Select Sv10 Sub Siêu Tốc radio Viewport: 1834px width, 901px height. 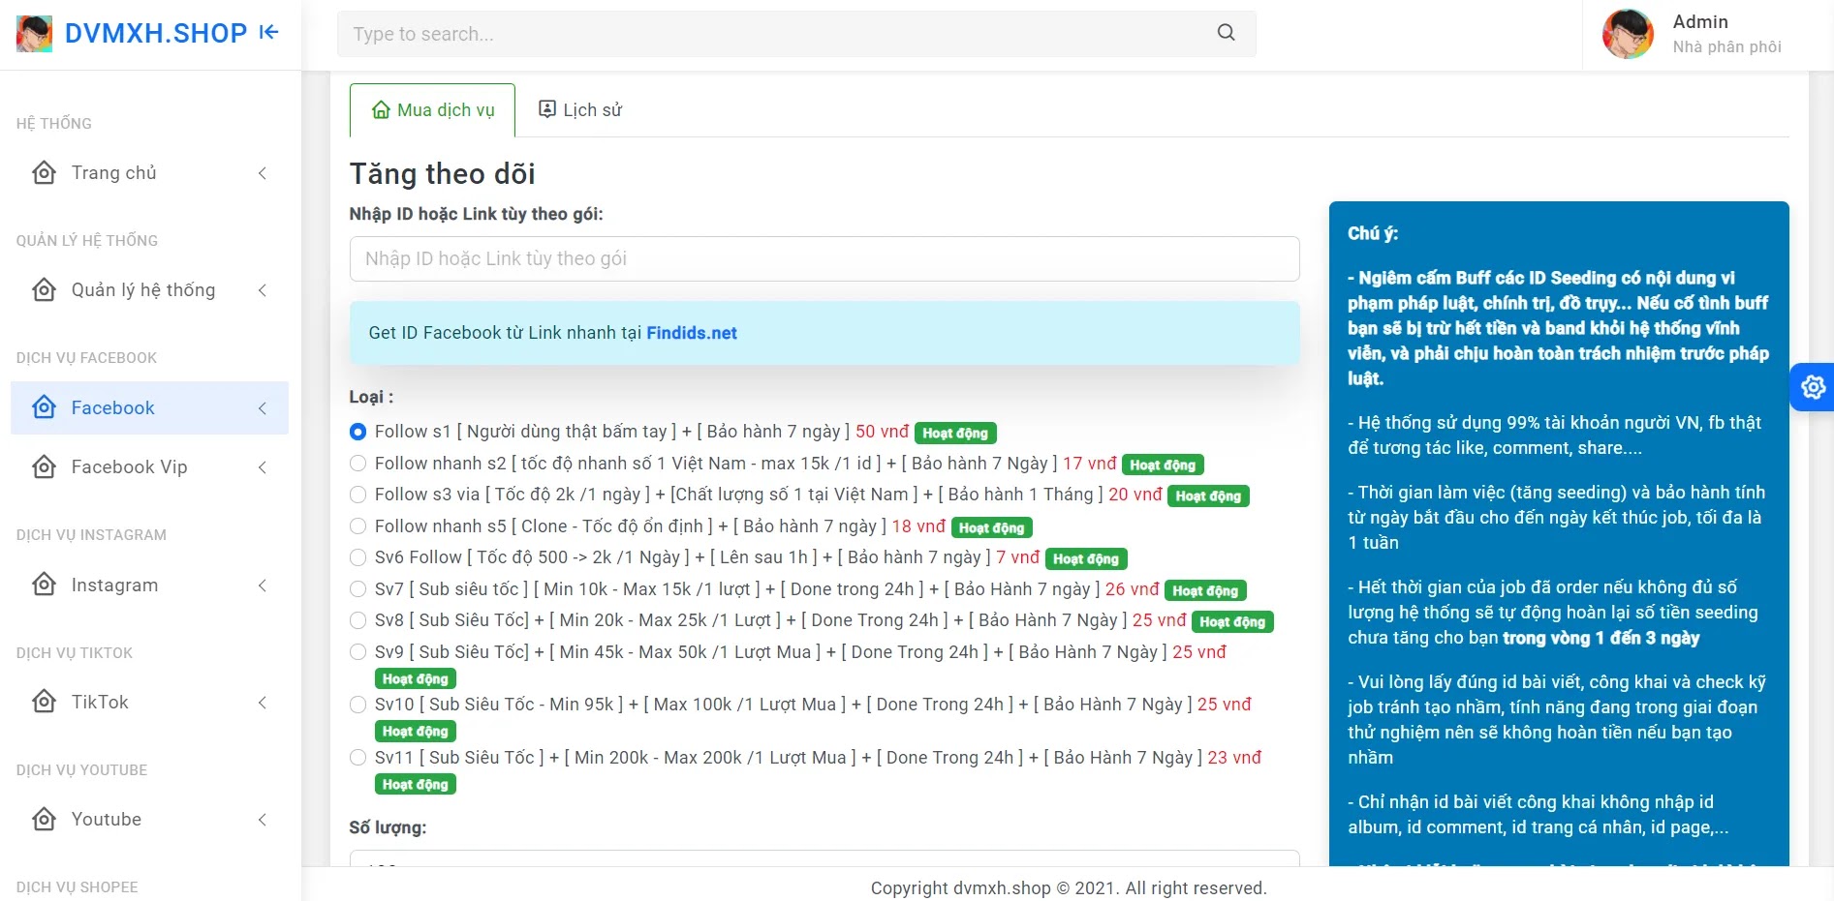(357, 705)
